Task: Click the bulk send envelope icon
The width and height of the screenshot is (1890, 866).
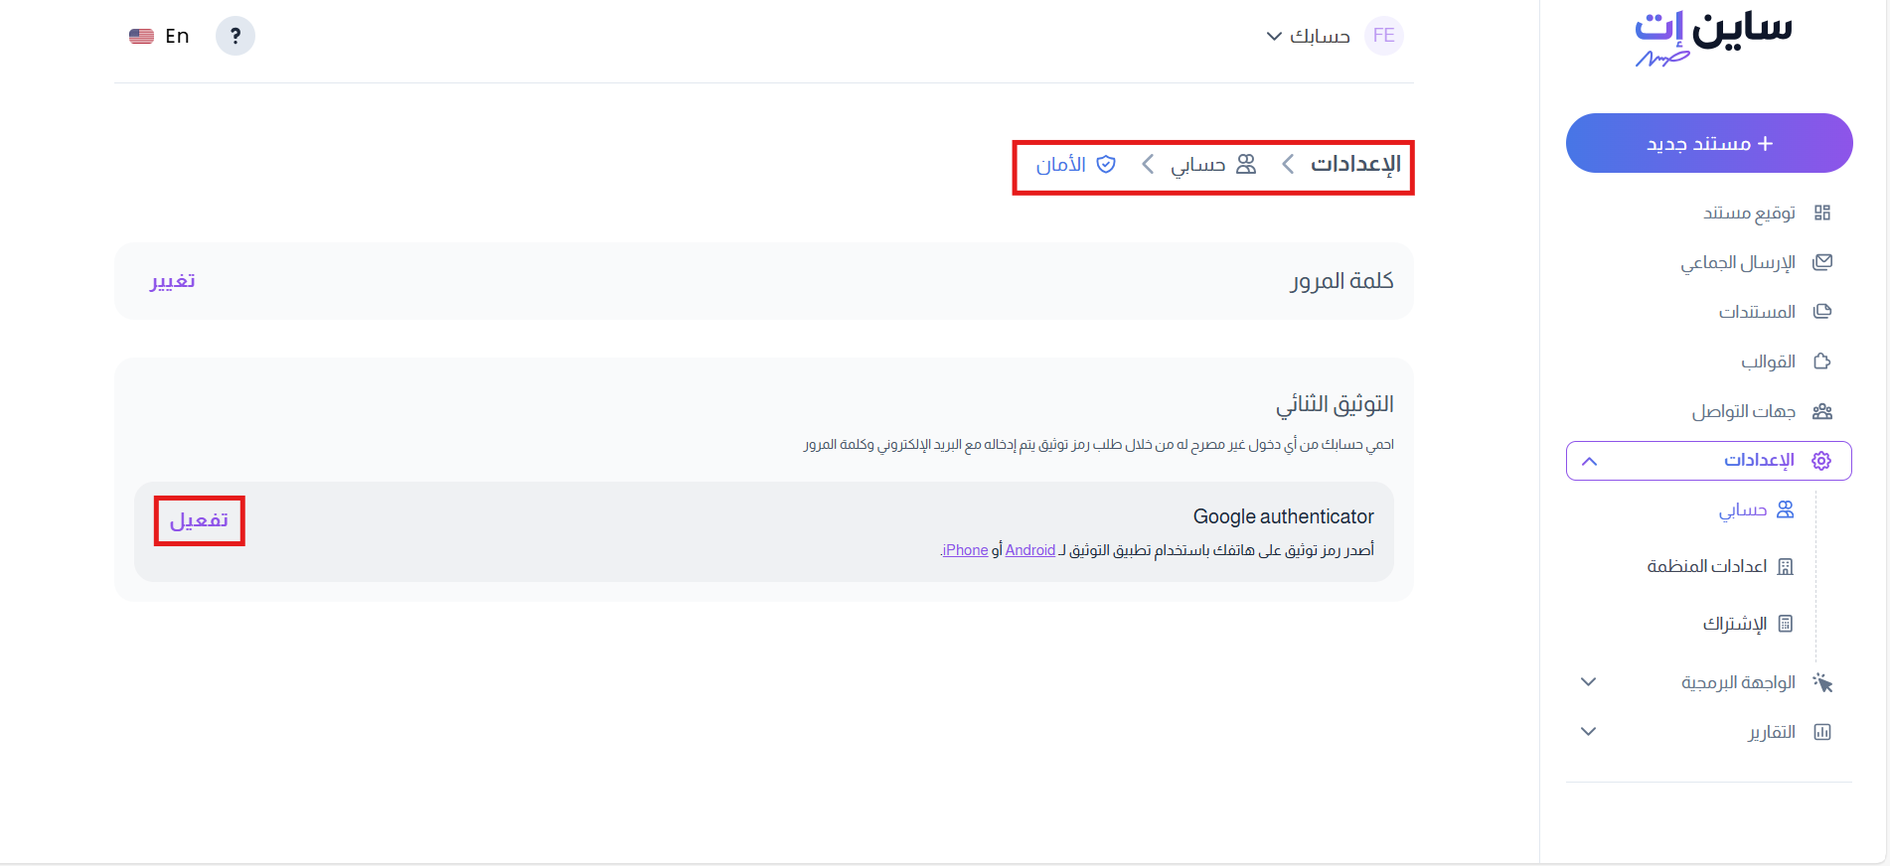Action: (1821, 262)
